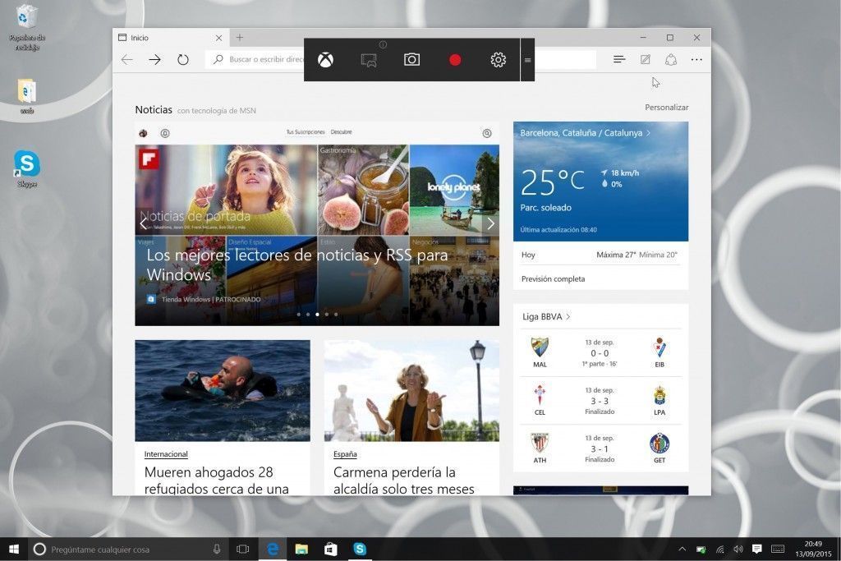Open Task View in taskbar
The image size is (841, 561).
[242, 549]
